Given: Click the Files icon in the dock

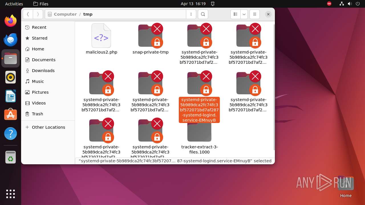Looking at the screenshot, I should pos(11,58).
